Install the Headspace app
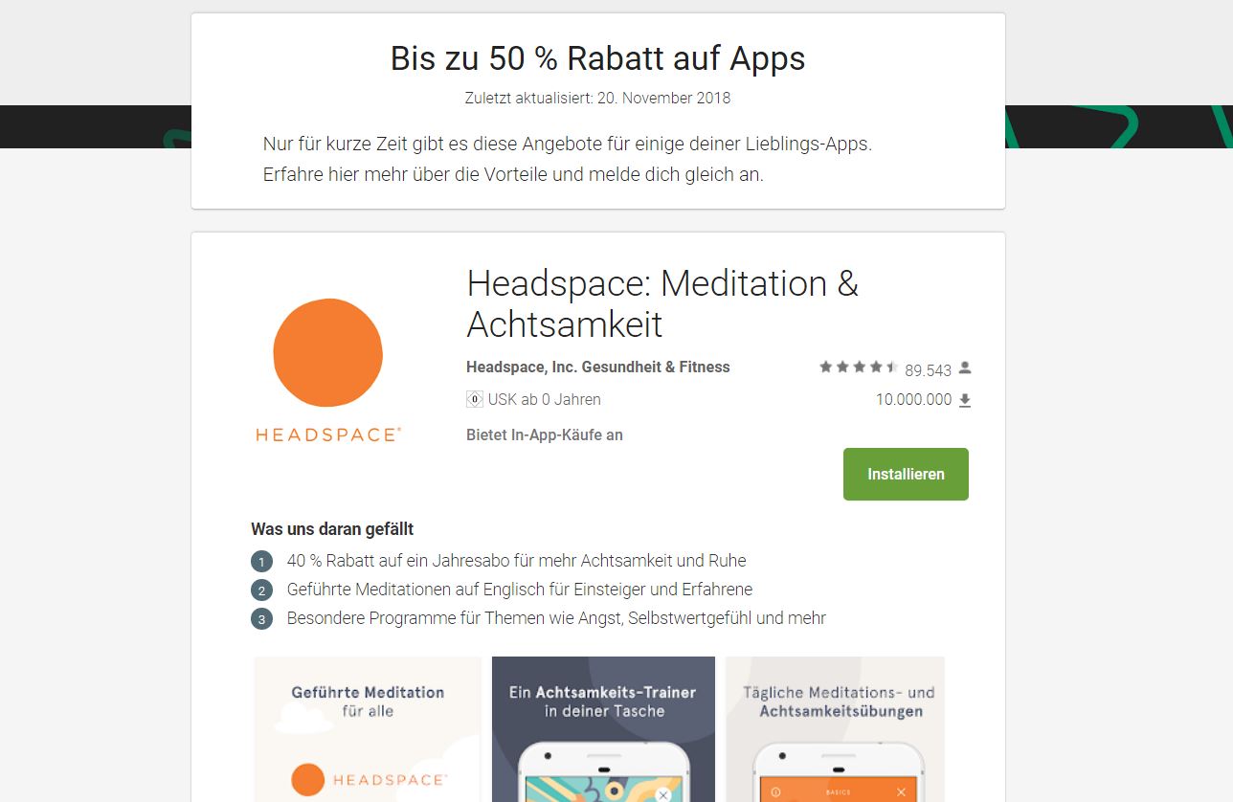This screenshot has width=1233, height=802. [x=906, y=474]
